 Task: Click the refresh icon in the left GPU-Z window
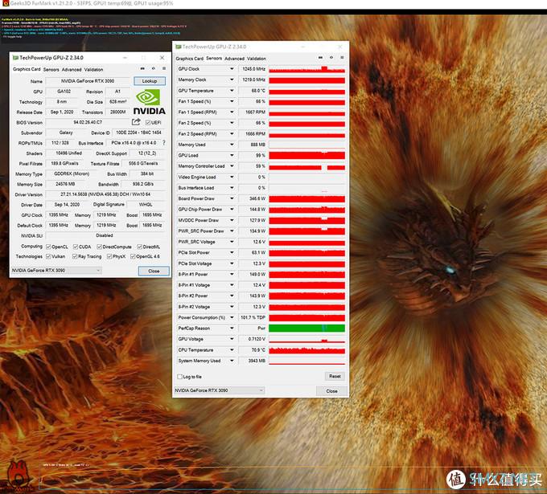coord(153,68)
